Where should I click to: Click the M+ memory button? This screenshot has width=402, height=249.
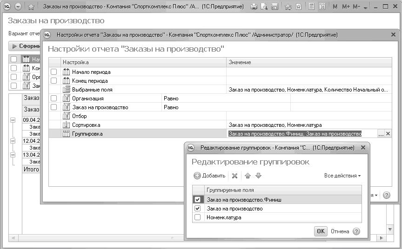click(x=346, y=7)
